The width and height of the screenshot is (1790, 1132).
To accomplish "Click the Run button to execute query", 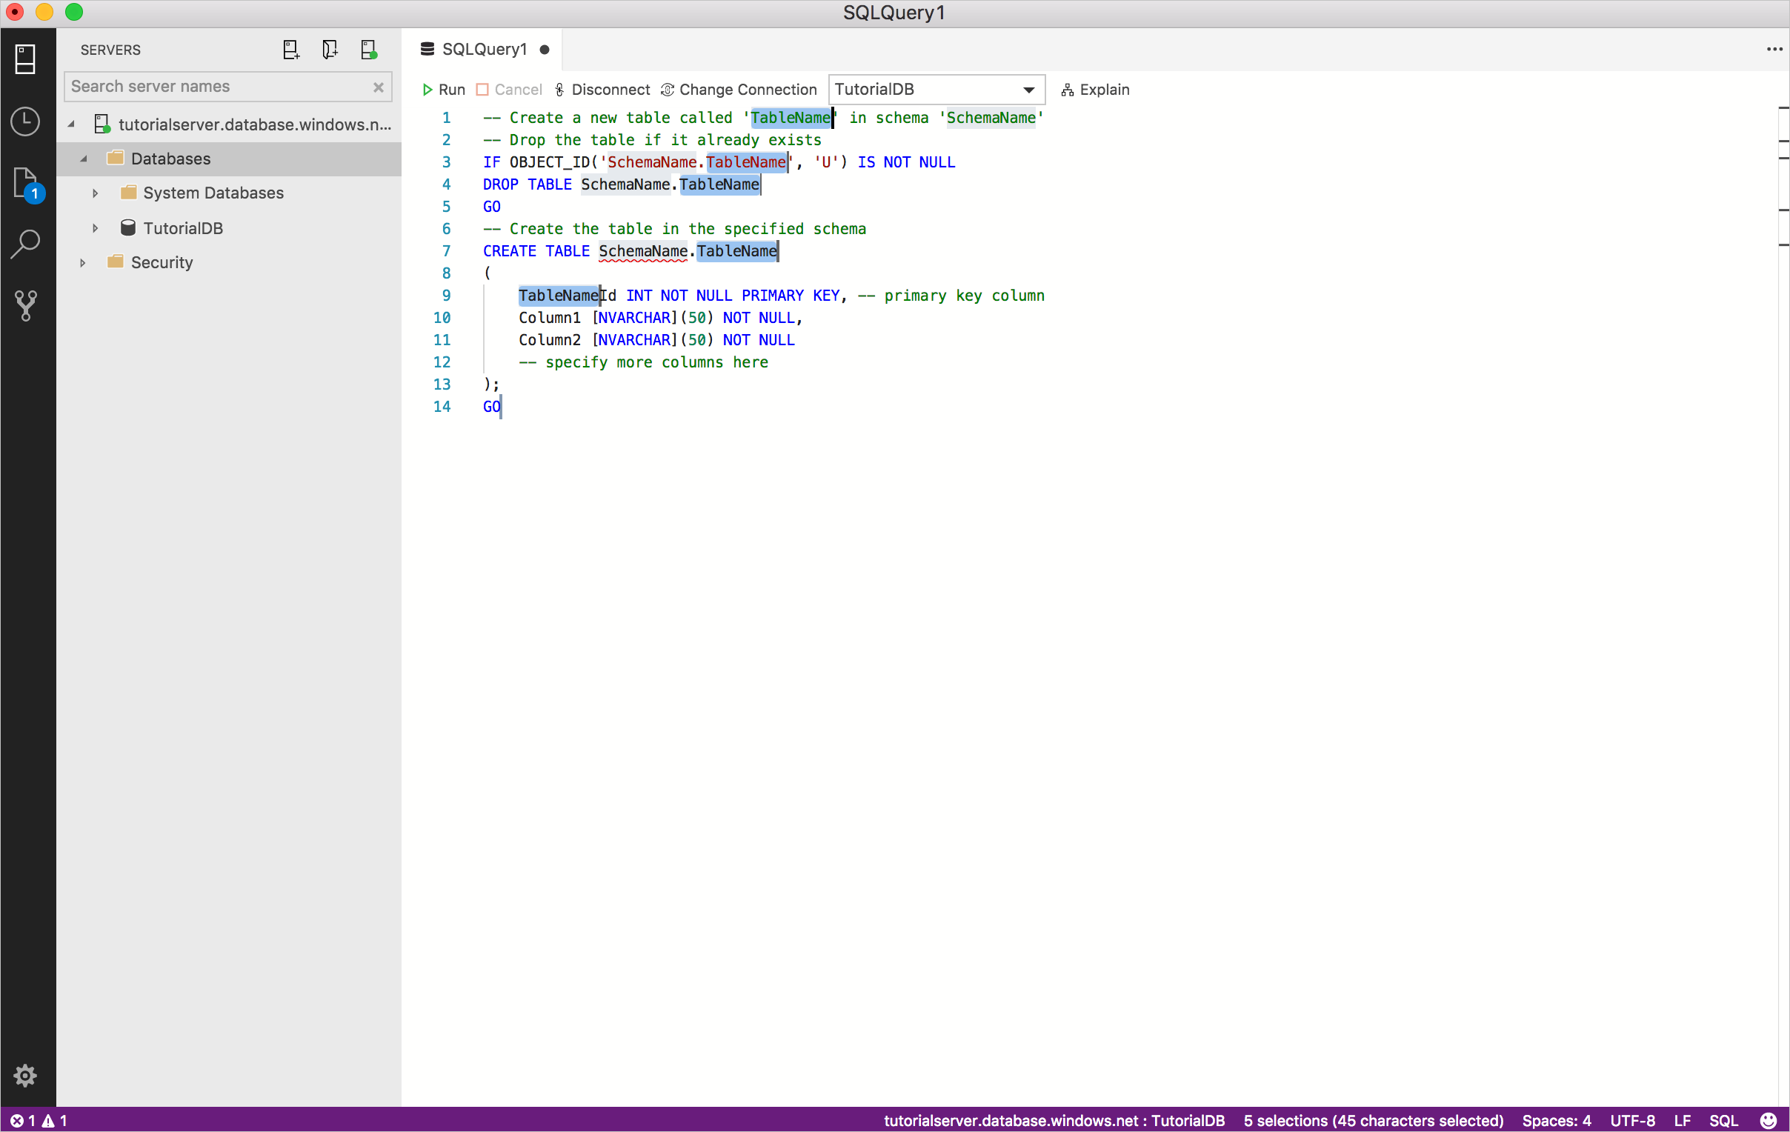I will [445, 89].
